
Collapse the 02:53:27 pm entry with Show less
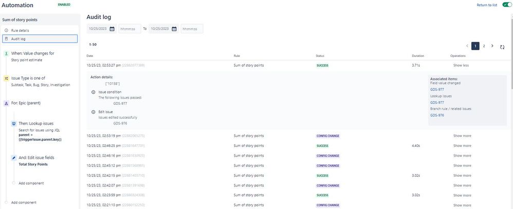[x=461, y=65]
